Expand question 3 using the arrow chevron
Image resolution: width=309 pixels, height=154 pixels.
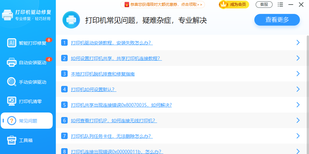click(x=298, y=74)
